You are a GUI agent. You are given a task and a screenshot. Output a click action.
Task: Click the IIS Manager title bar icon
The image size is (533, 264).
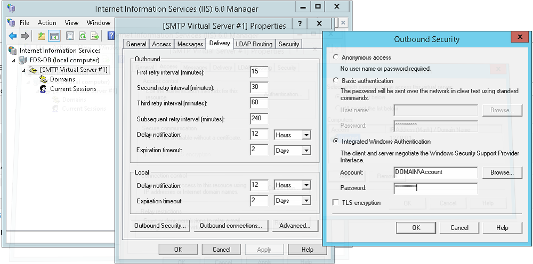pos(11,8)
